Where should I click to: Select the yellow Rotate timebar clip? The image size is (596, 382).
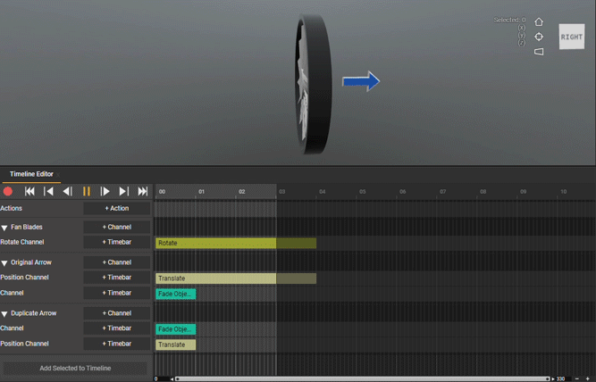click(214, 243)
